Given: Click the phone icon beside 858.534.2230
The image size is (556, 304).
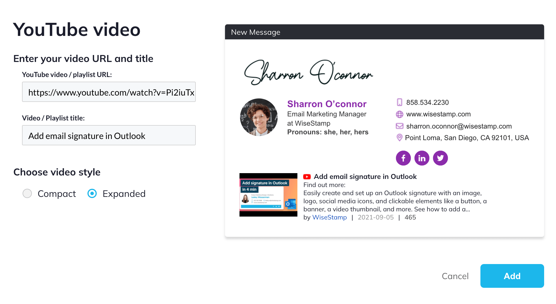Looking at the screenshot, I should [x=399, y=102].
